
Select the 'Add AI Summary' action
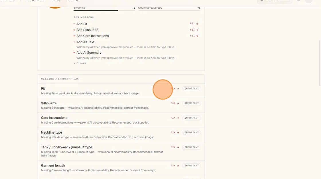point(89,53)
